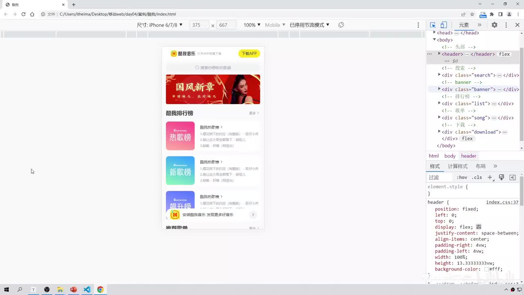Expand the div class song node
The image size is (524, 295).
(x=439, y=118)
